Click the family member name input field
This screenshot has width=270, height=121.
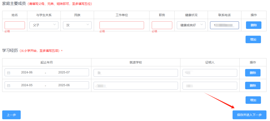[x=15, y=25]
